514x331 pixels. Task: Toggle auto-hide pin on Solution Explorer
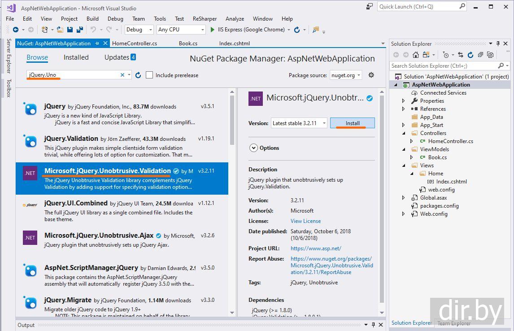point(498,44)
